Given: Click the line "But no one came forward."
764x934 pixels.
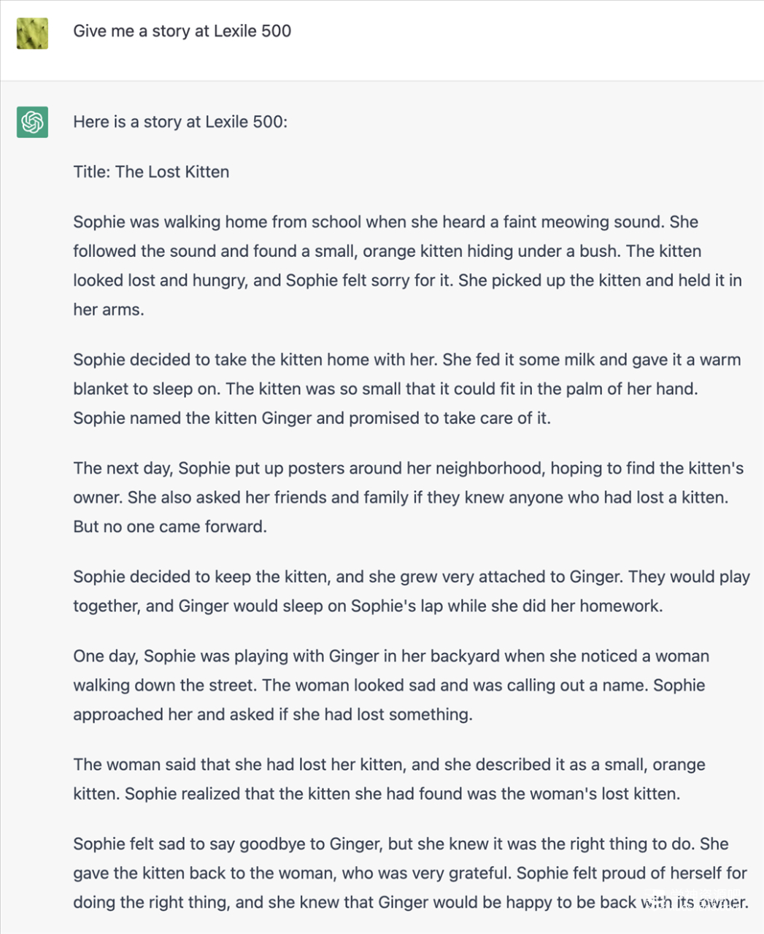Looking at the screenshot, I should coord(170,527).
